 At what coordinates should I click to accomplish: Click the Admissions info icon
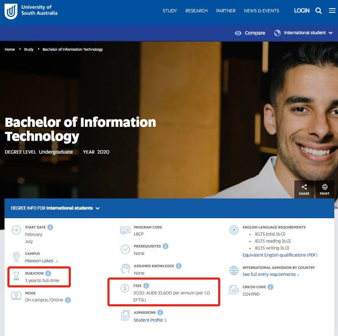coord(160,312)
